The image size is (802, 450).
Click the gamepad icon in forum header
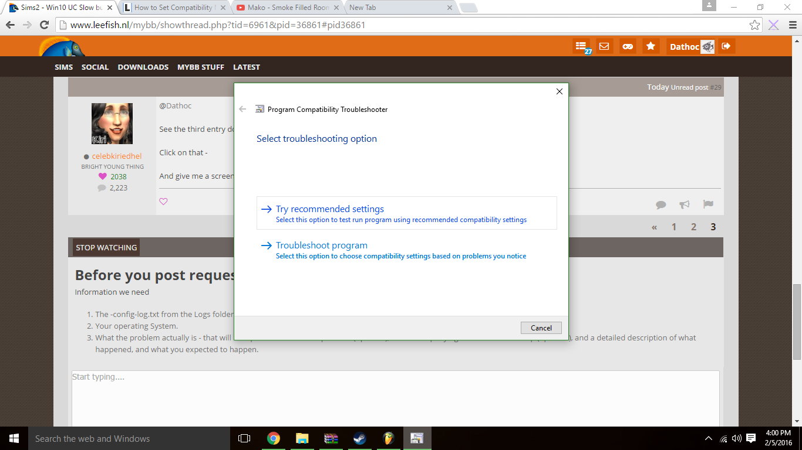click(628, 46)
